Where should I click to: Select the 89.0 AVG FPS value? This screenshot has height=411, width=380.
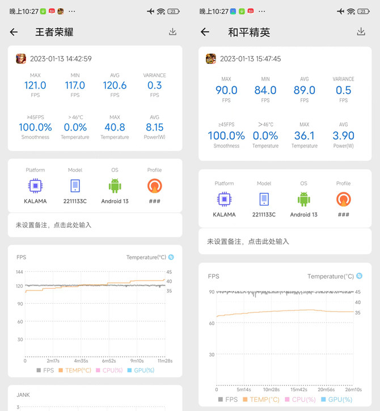point(305,90)
